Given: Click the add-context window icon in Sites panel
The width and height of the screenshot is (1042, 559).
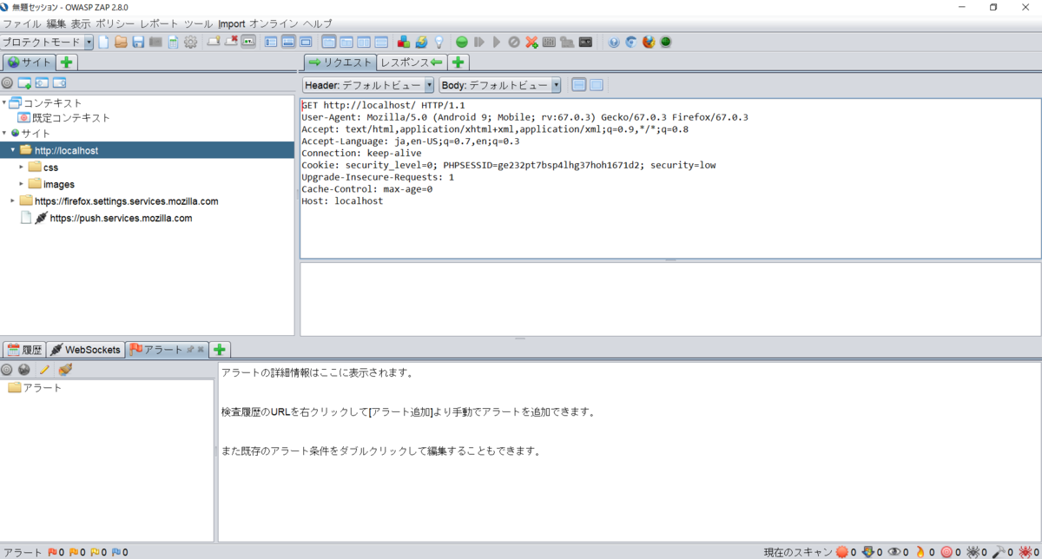Looking at the screenshot, I should click(x=24, y=83).
